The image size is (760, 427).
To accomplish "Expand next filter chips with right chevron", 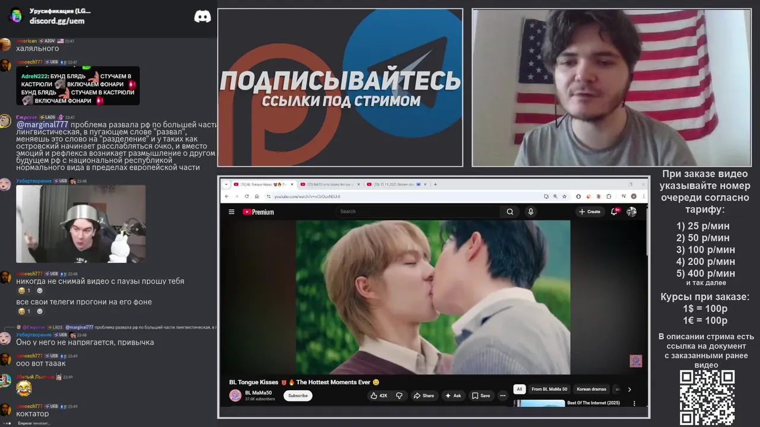I will (x=629, y=390).
